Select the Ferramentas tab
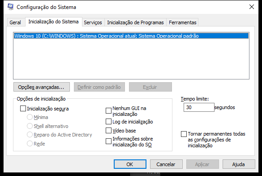Screen dimensions: 262x176 (x=182, y=22)
